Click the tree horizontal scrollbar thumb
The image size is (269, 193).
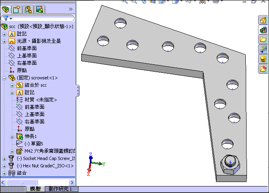[x=22, y=182]
